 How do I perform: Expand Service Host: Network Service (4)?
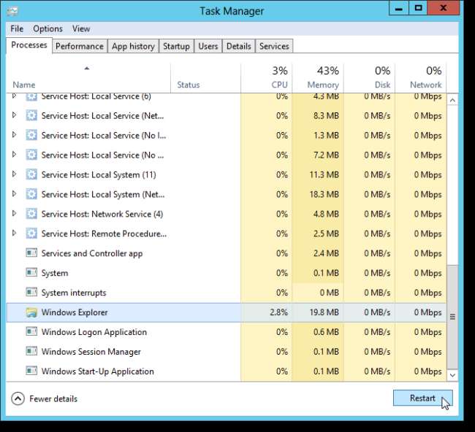[x=14, y=214]
